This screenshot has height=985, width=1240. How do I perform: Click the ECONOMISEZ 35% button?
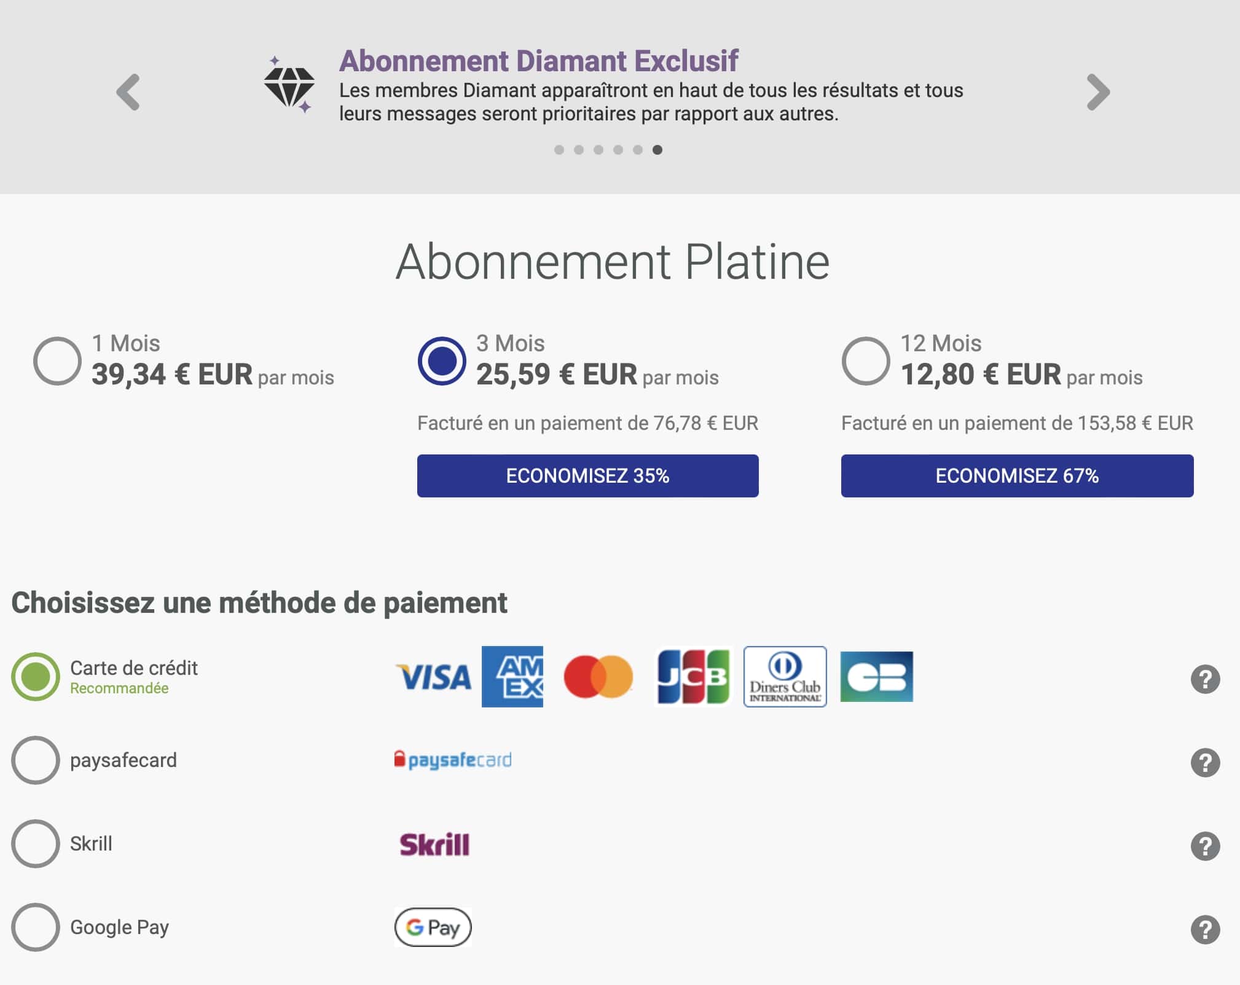[x=587, y=476]
